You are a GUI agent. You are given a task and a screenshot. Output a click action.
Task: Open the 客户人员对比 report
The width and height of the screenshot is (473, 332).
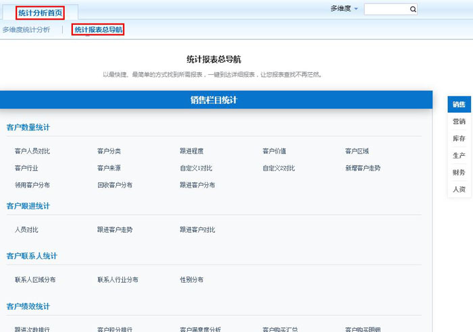pyautogui.click(x=32, y=151)
